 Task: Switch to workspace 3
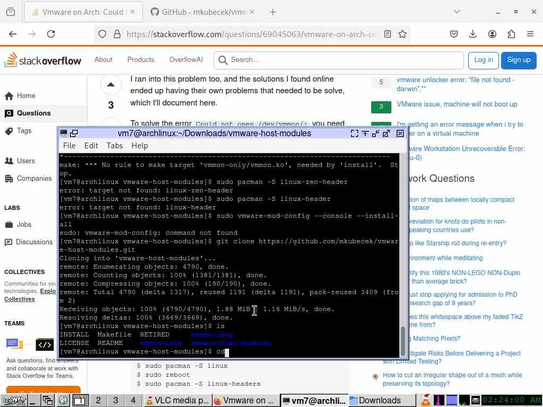(x=116, y=401)
